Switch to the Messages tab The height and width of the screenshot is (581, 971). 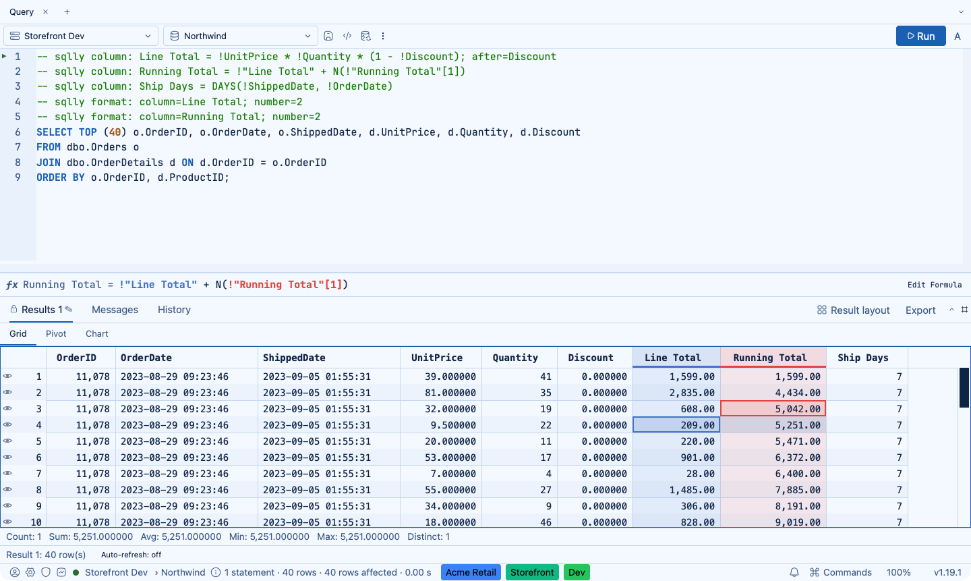click(115, 309)
